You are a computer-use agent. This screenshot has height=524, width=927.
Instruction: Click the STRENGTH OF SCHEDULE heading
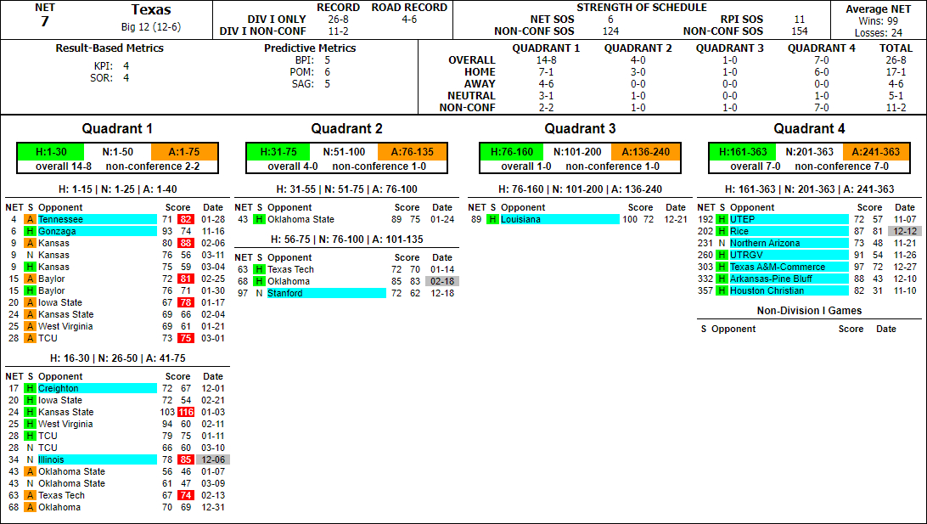click(642, 8)
